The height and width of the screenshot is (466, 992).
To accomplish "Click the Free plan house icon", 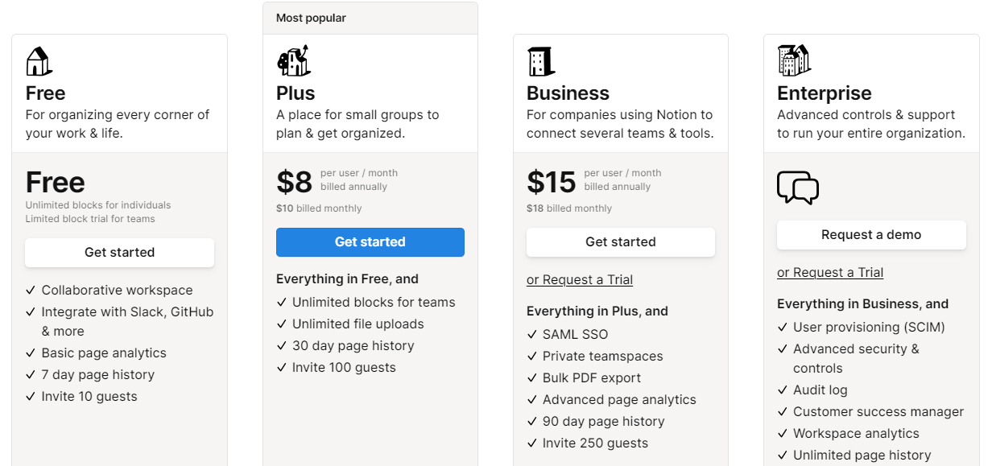I will 39,61.
